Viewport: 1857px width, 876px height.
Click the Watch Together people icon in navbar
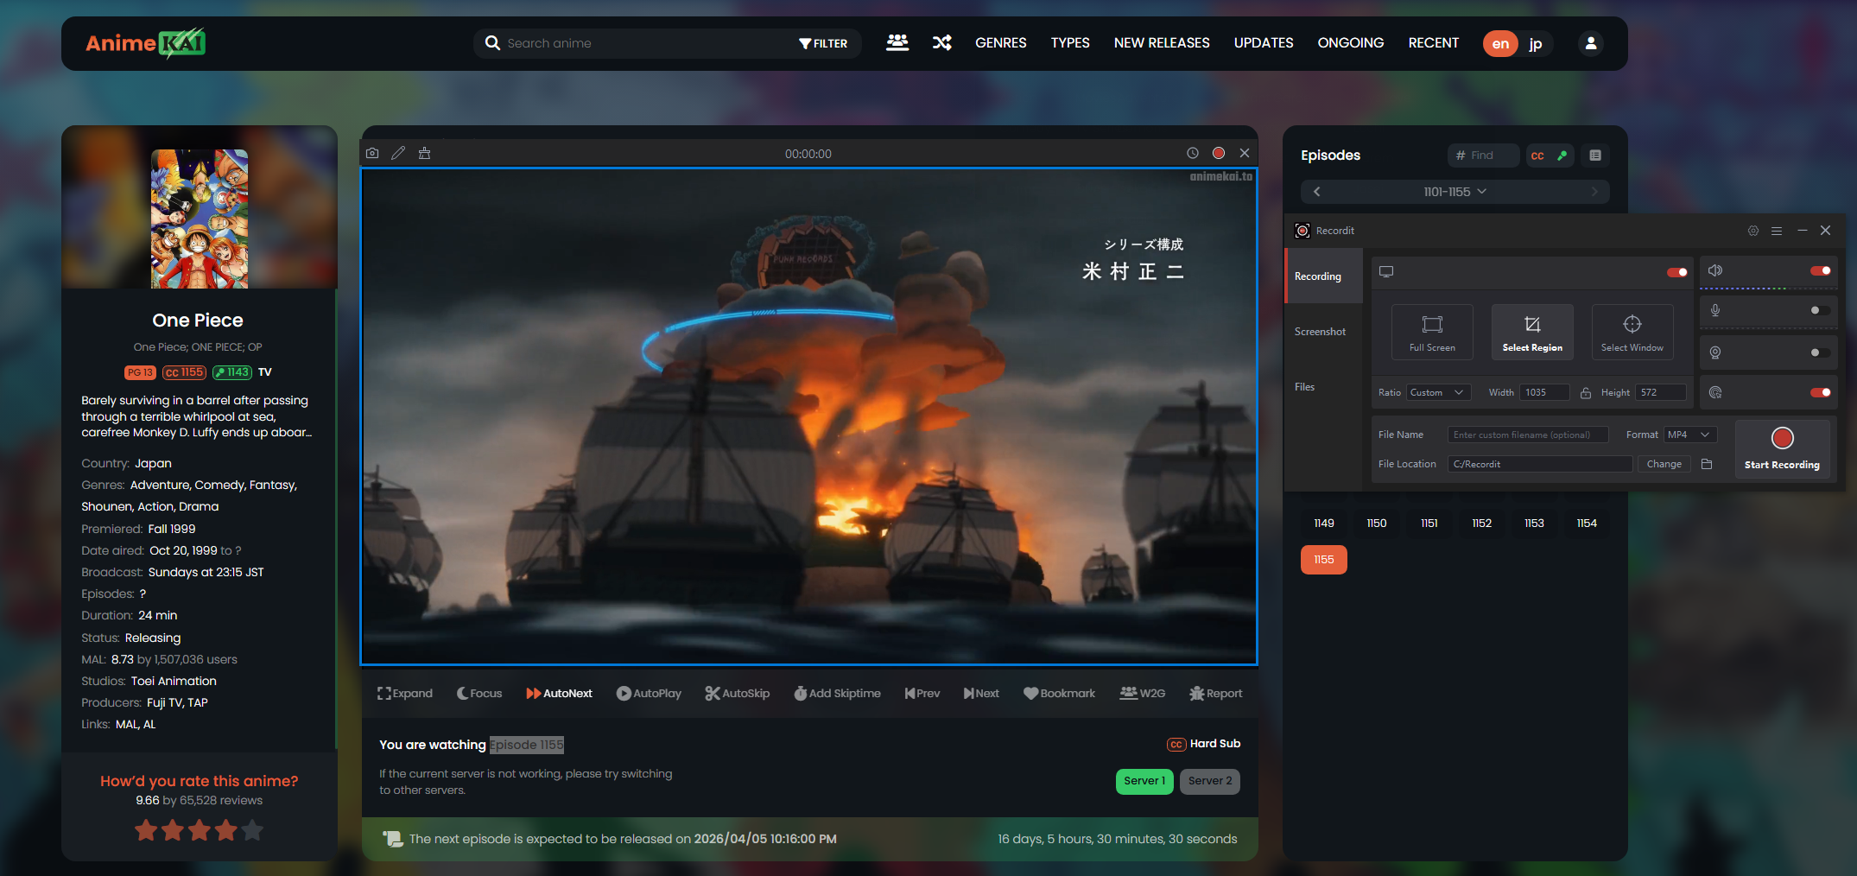point(897,42)
